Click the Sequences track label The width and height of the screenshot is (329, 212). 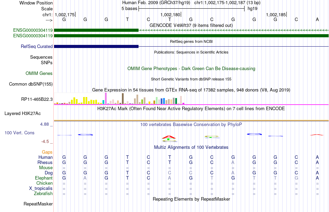41,57
